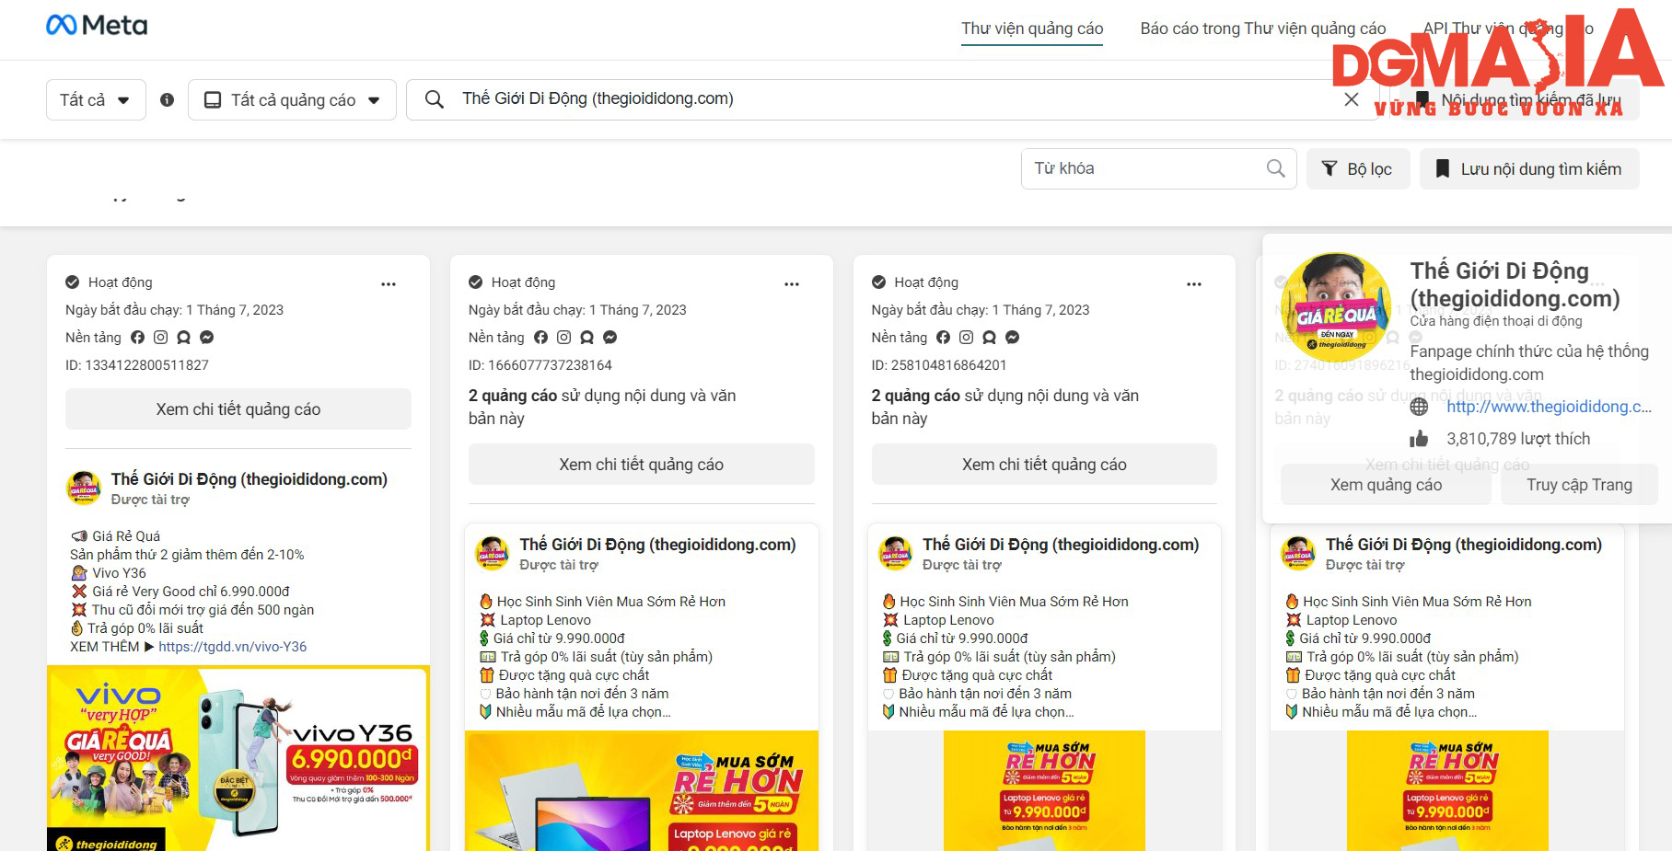This screenshot has height=851, width=1672.
Task: Open the tgdd.vn/vivo-Y36 link
Action: [233, 647]
